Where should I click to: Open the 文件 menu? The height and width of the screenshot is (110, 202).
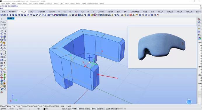click(x=3, y=3)
